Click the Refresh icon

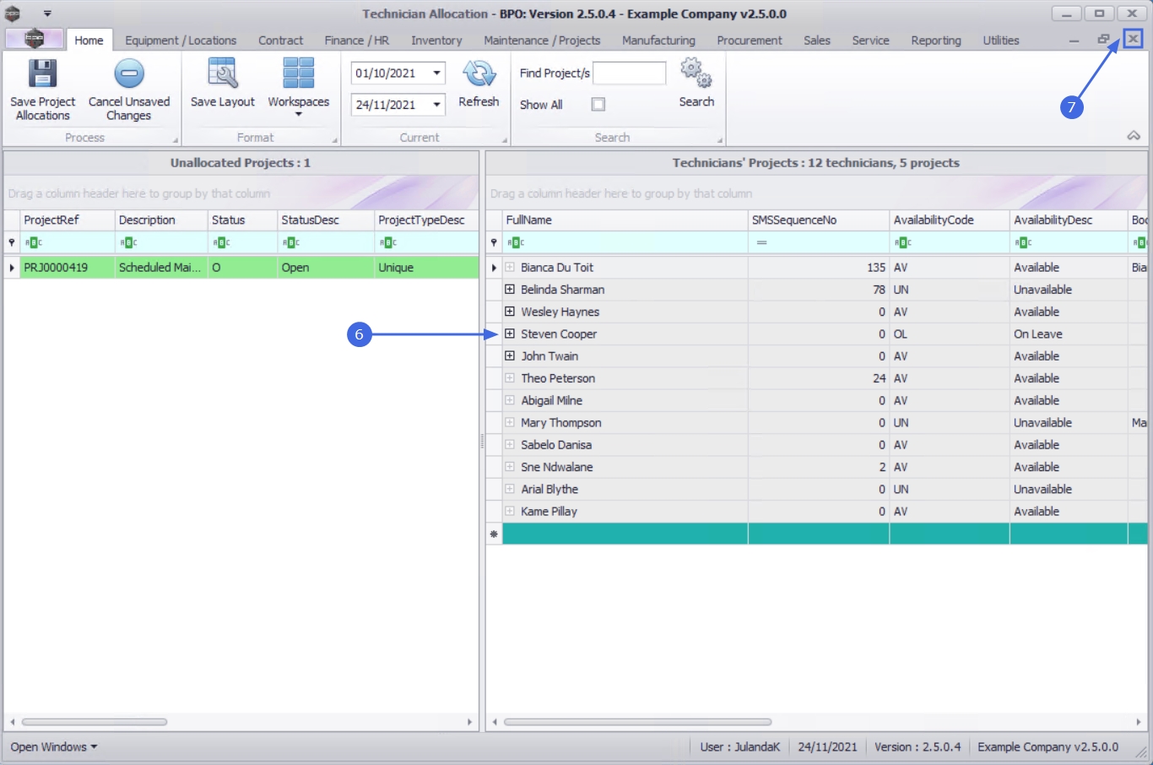(479, 74)
